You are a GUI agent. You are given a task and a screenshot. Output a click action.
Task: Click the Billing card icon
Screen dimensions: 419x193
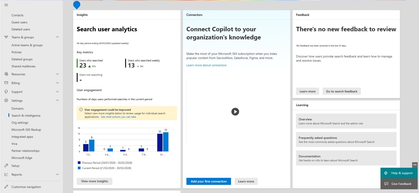pos(6,83)
